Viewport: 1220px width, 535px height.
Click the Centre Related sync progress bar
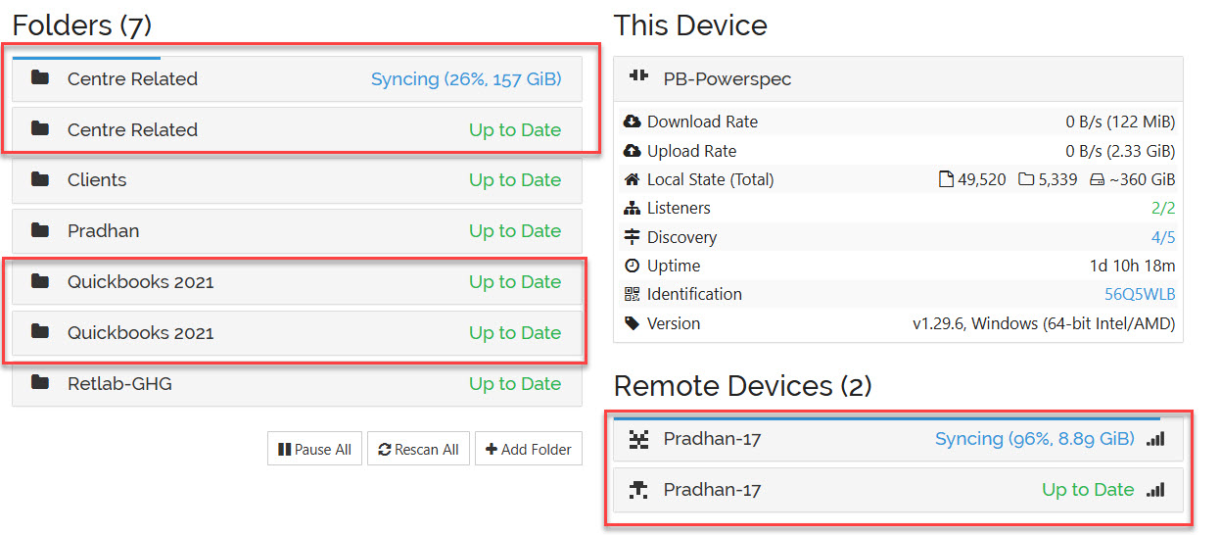coord(86,58)
